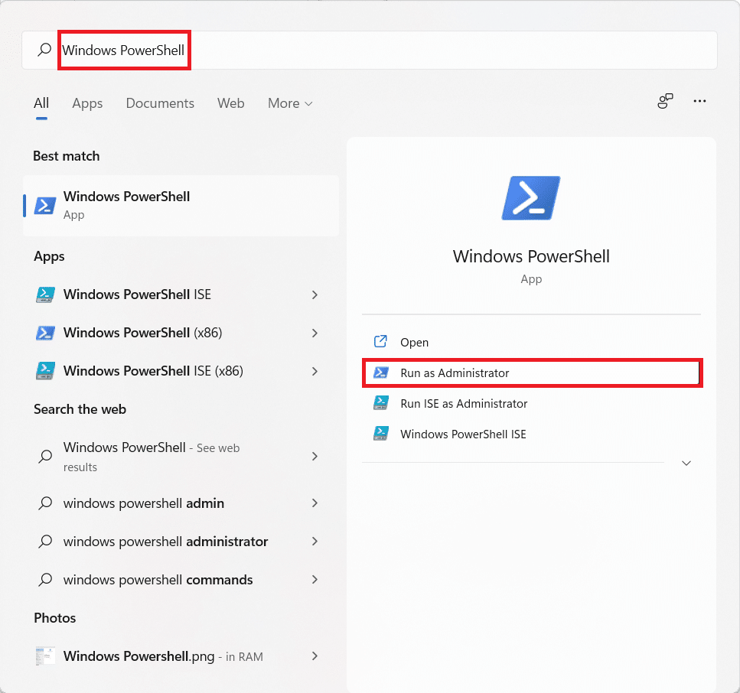Expand the More filter dropdown
Image resolution: width=740 pixels, height=693 pixels.
(289, 103)
